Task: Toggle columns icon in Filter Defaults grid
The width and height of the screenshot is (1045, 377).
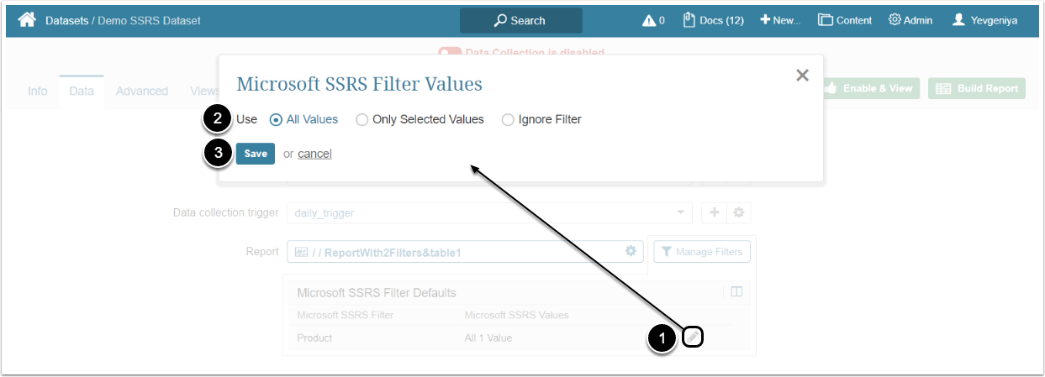Action: click(x=736, y=292)
